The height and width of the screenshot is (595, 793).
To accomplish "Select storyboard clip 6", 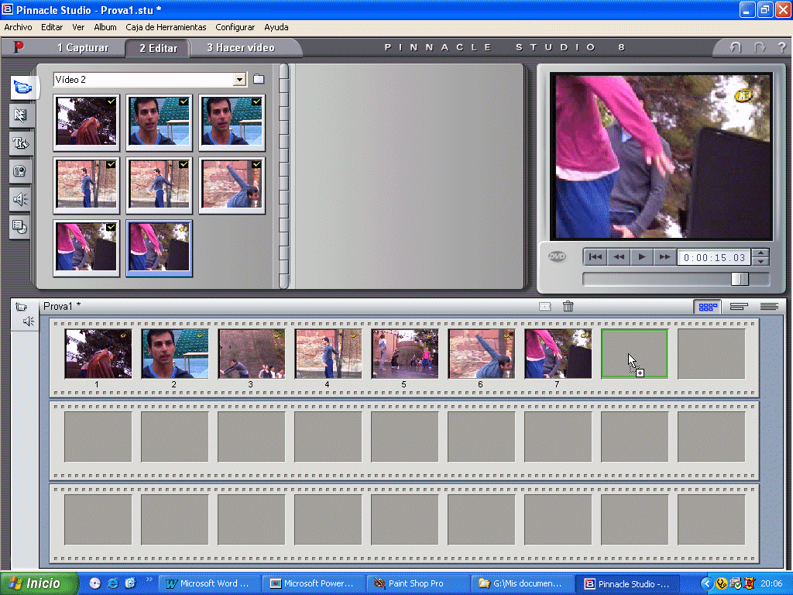I will pos(482,353).
